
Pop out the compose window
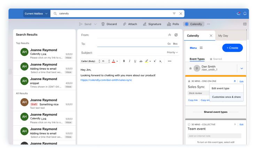[x=176, y=35]
